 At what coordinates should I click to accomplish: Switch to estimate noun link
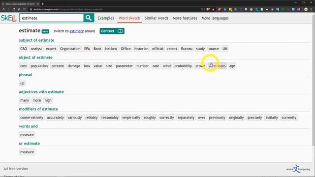click(x=77, y=31)
